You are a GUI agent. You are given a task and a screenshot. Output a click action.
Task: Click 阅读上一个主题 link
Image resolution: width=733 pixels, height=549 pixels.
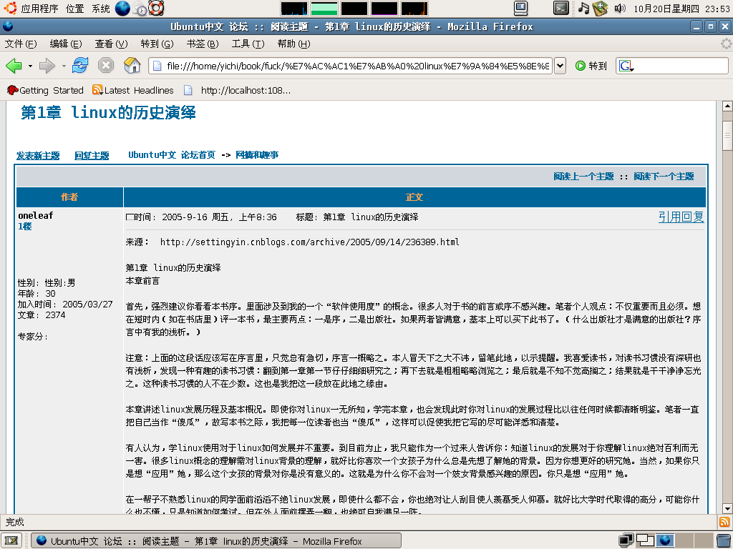click(583, 177)
